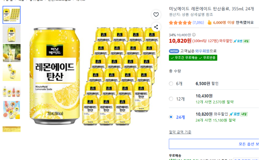Open the share icon button
Image resolution: width=259 pixels, height=160 pixels.
click(x=156, y=27)
